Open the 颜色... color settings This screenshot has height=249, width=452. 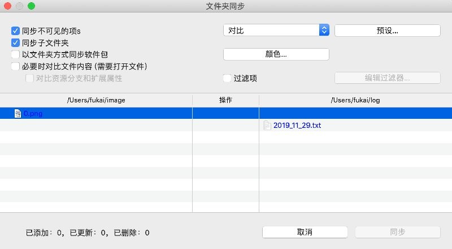276,54
